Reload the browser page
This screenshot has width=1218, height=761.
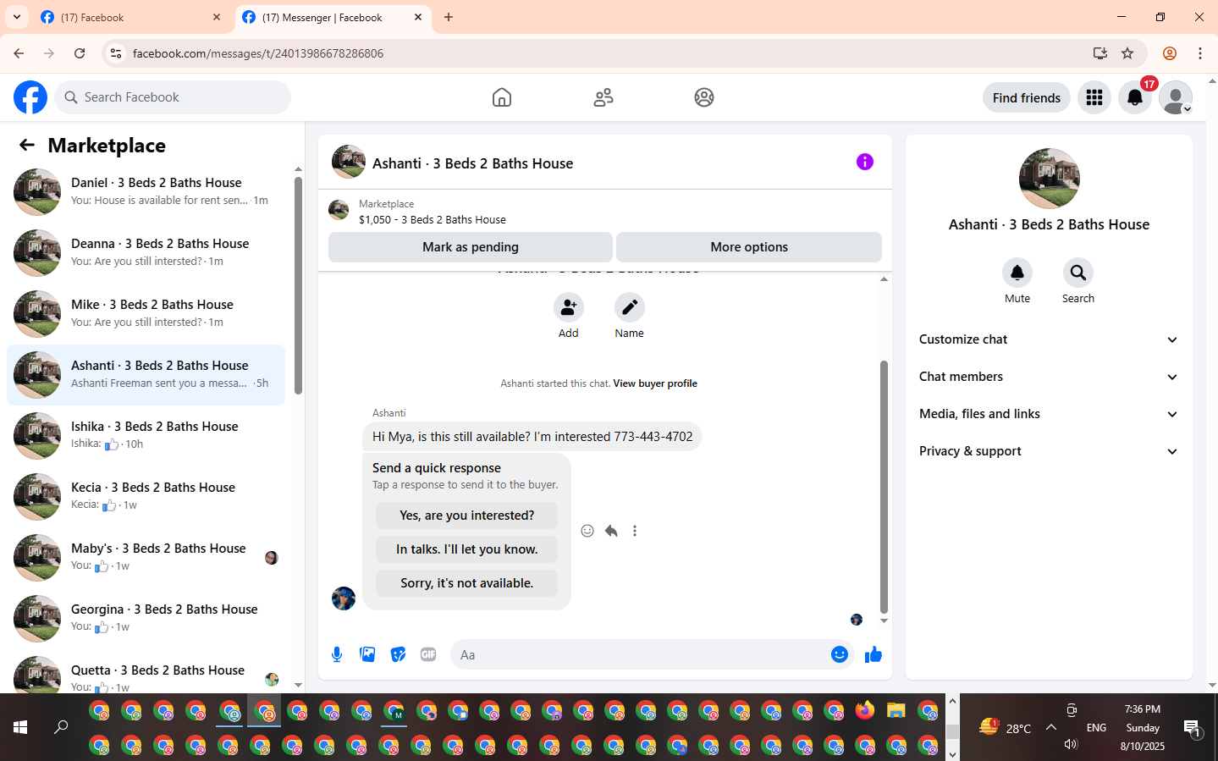[x=80, y=53]
